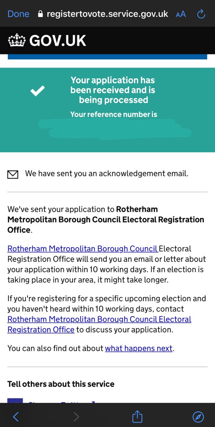The image size is (215, 427).
Task: Open the 'what happens next' link
Action: (138, 348)
